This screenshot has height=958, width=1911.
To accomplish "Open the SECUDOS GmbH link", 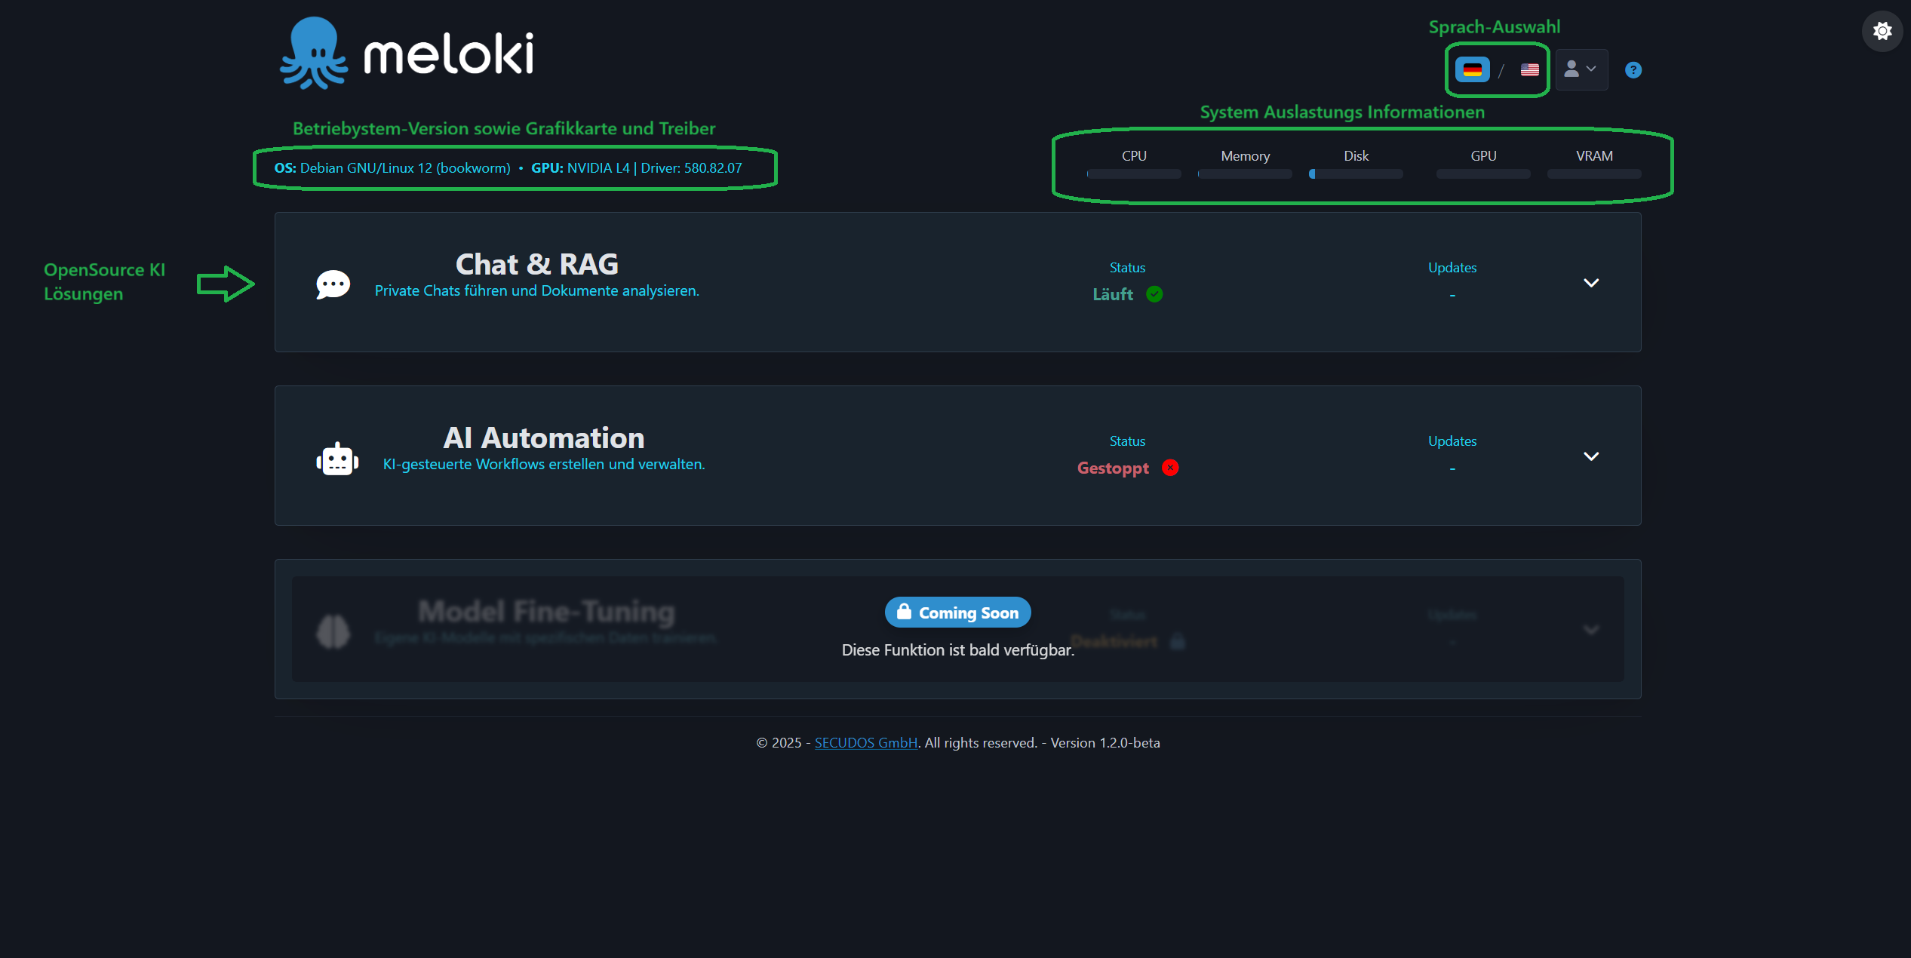I will tap(865, 742).
